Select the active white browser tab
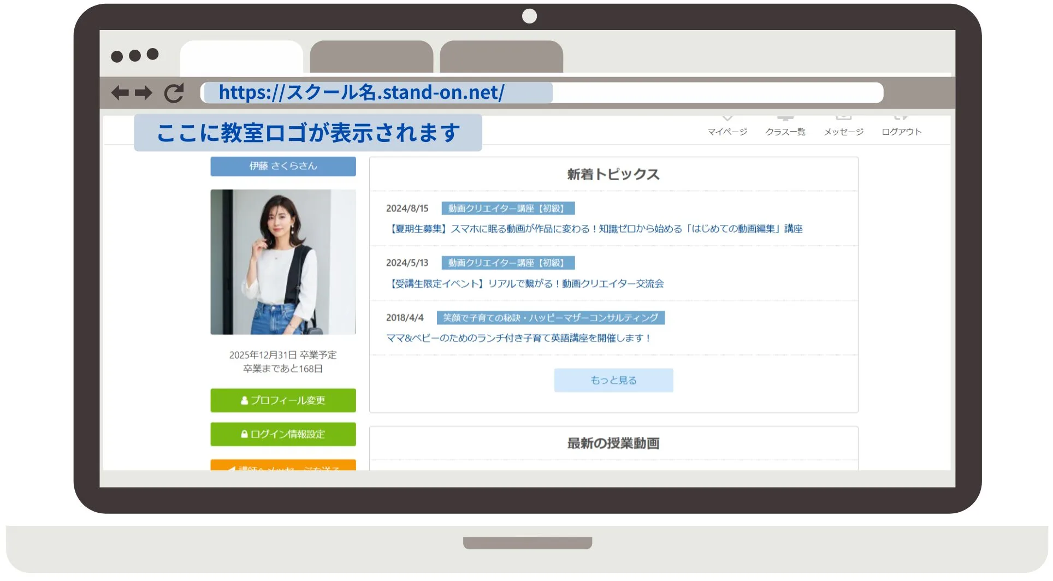The image size is (1053, 581). [x=241, y=57]
